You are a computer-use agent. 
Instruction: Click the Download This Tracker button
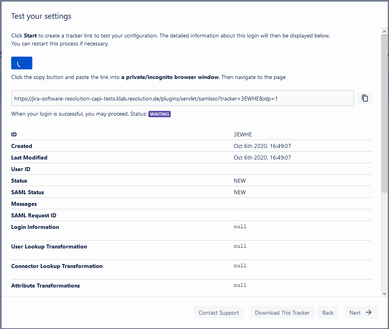[x=282, y=312]
